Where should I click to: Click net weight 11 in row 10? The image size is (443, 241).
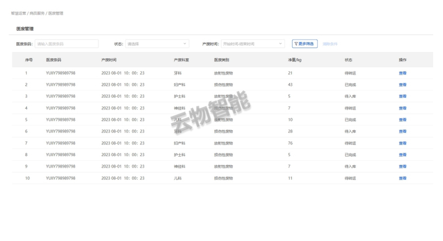pos(290,178)
